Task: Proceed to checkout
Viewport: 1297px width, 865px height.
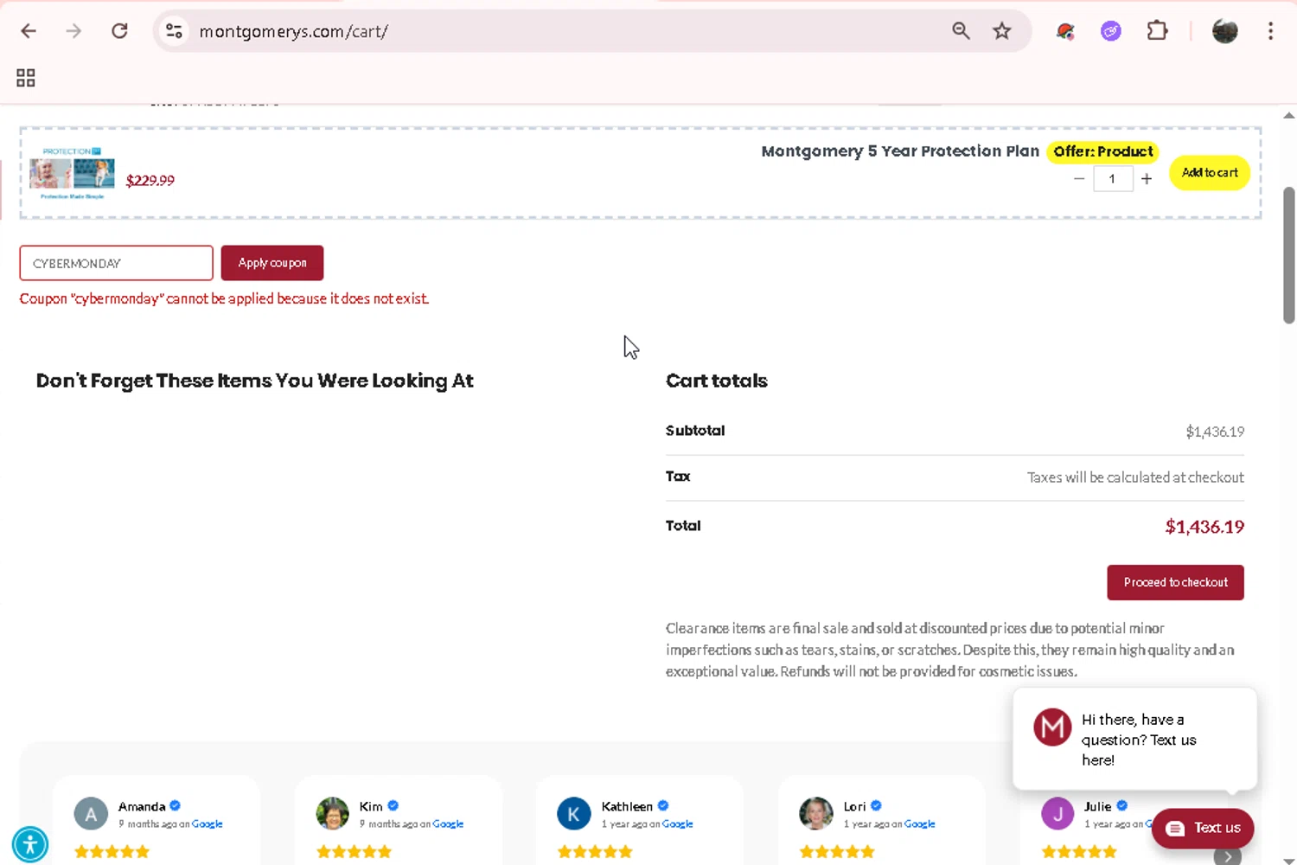Action: click(x=1175, y=582)
